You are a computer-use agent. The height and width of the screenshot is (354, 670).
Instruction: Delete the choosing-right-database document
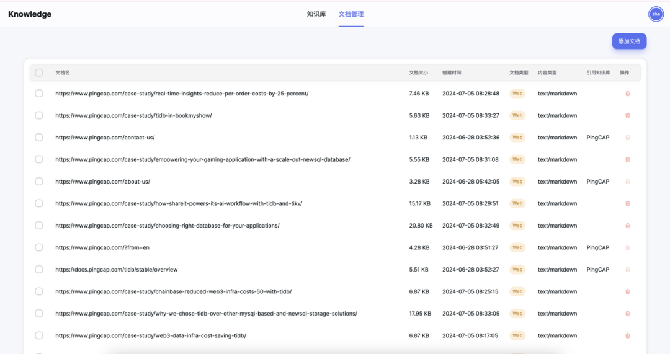627,226
